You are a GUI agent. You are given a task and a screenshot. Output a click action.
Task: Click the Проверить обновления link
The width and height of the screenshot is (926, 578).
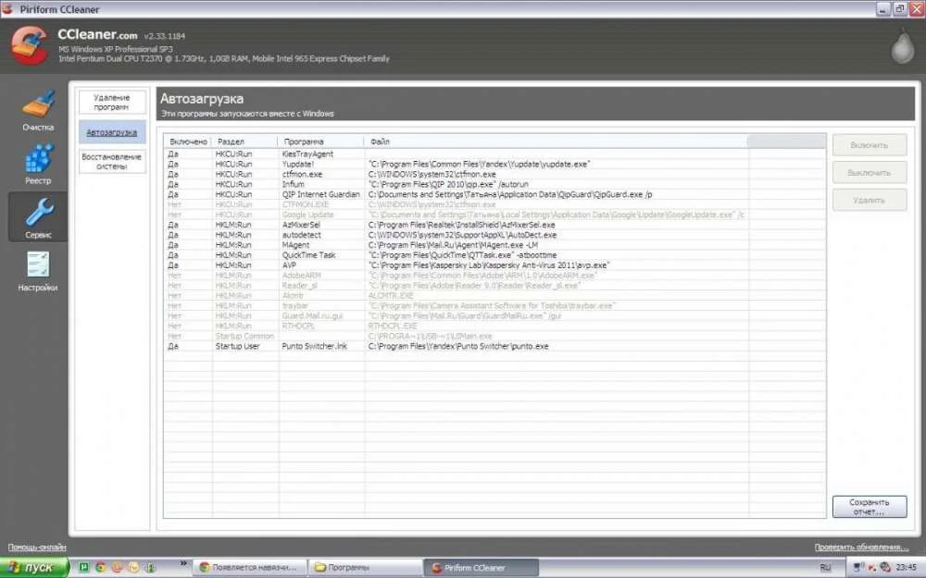point(861,547)
